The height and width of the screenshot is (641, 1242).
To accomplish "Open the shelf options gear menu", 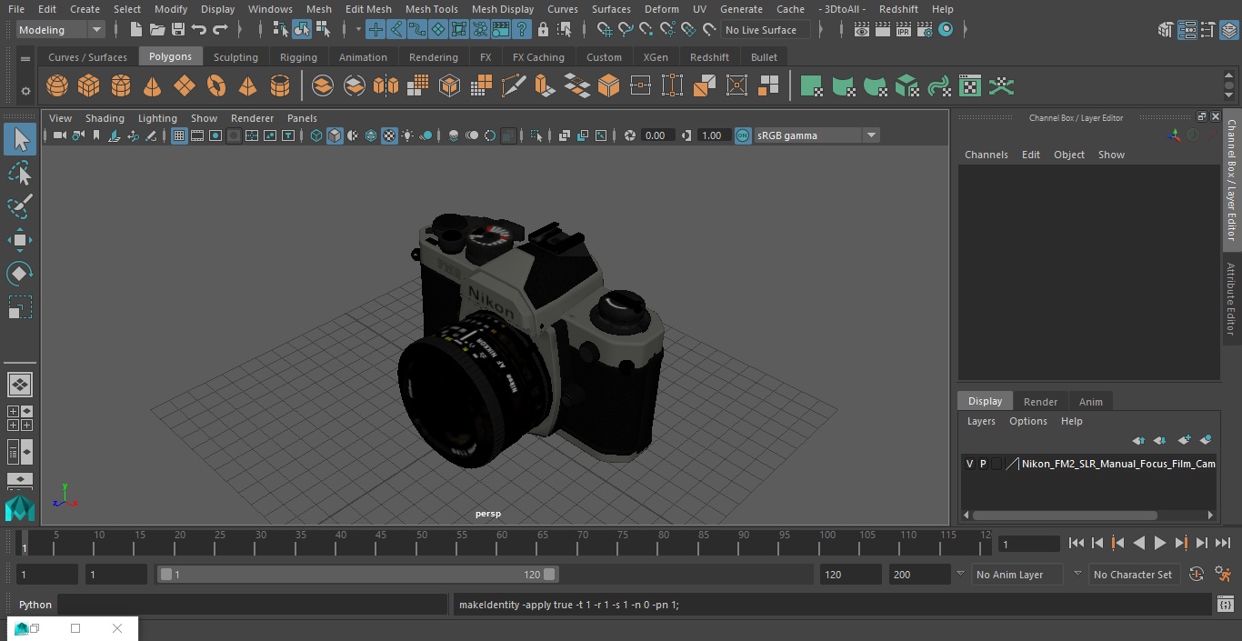I will (25, 90).
